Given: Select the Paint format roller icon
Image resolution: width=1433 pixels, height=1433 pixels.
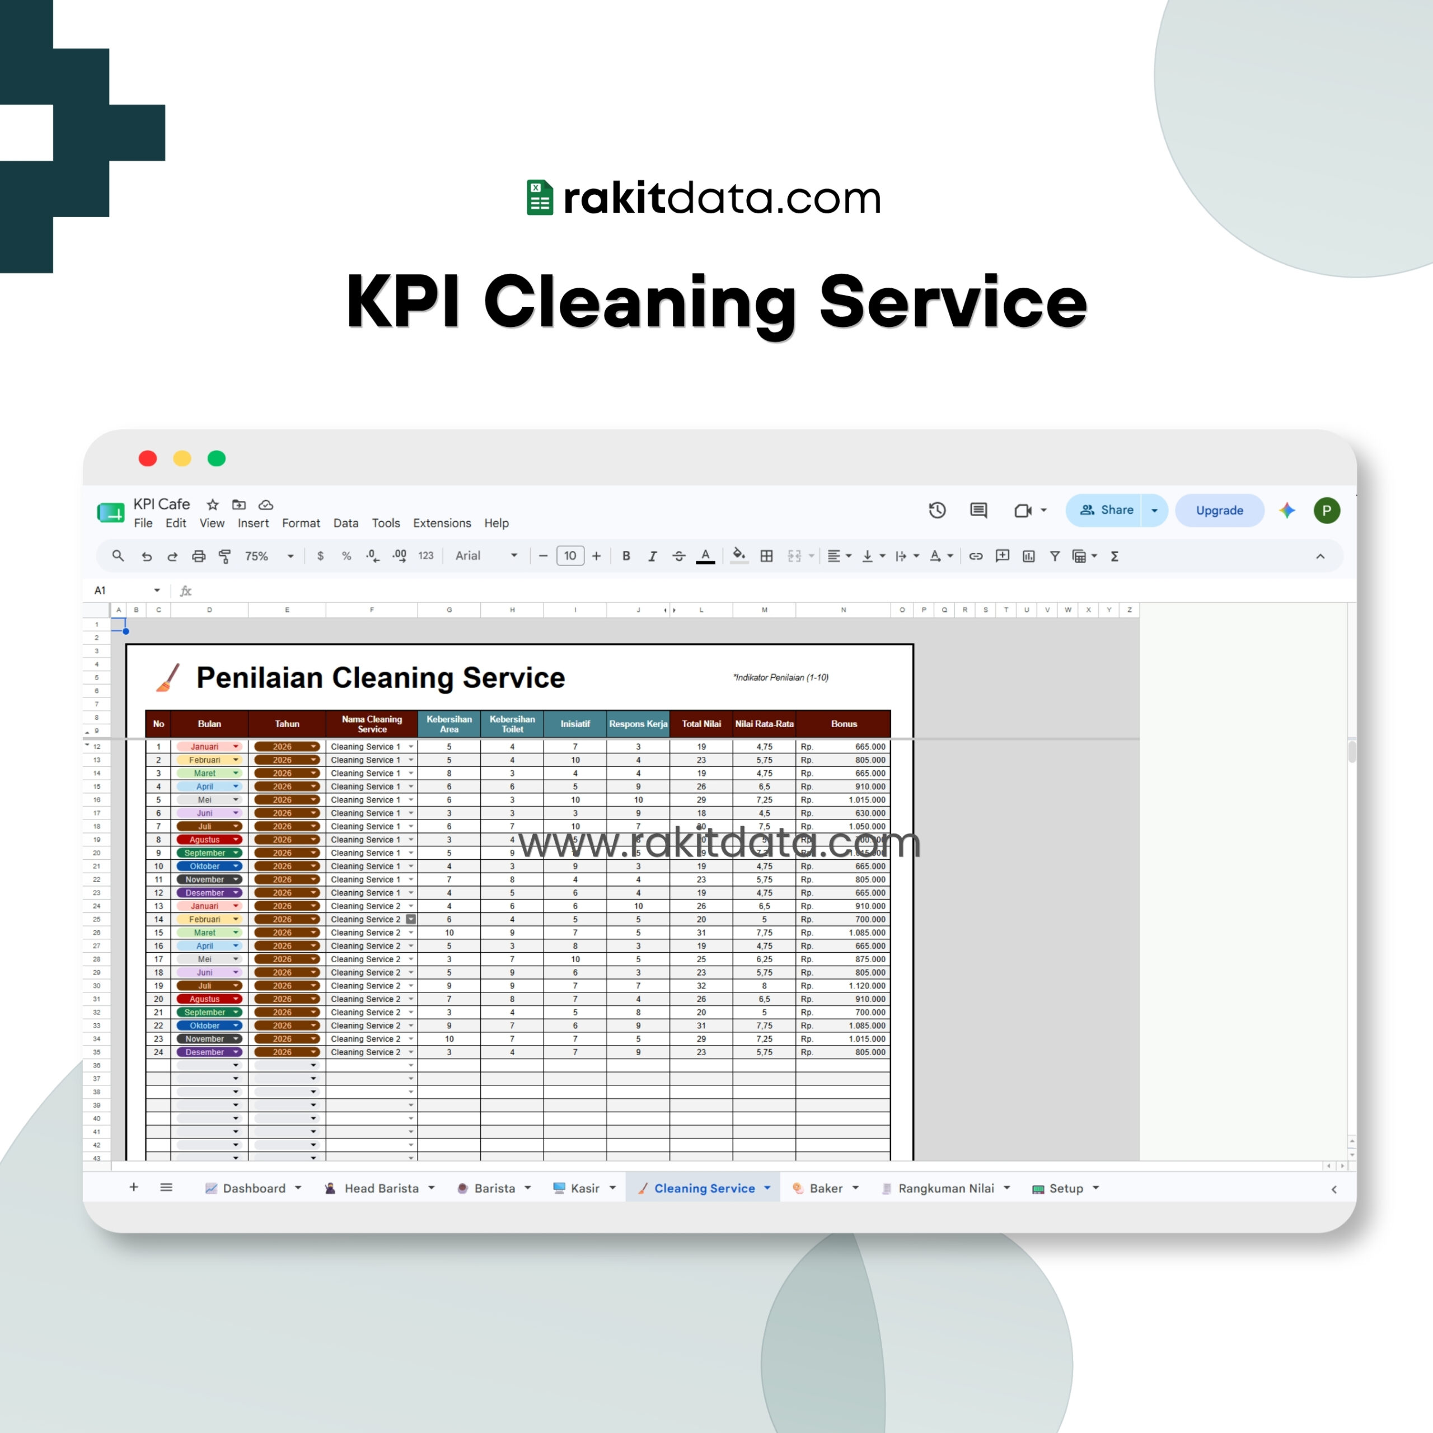Looking at the screenshot, I should [224, 556].
